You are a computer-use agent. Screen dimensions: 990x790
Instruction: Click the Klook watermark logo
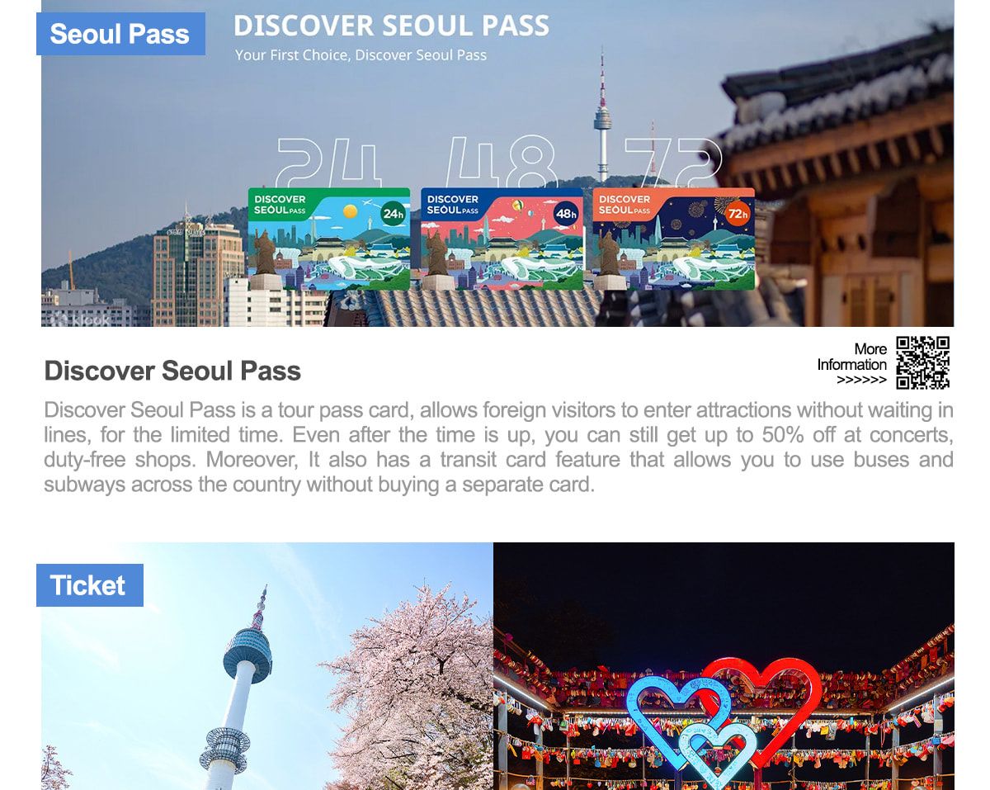pos(81,319)
